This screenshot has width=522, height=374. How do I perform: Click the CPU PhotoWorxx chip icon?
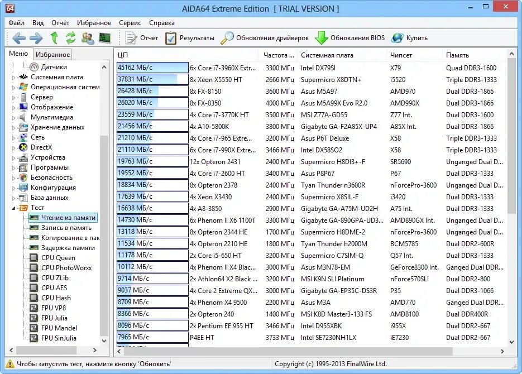[x=33, y=268]
